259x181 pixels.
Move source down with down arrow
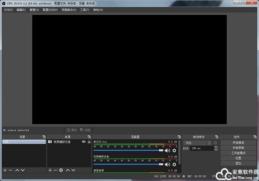point(73,170)
